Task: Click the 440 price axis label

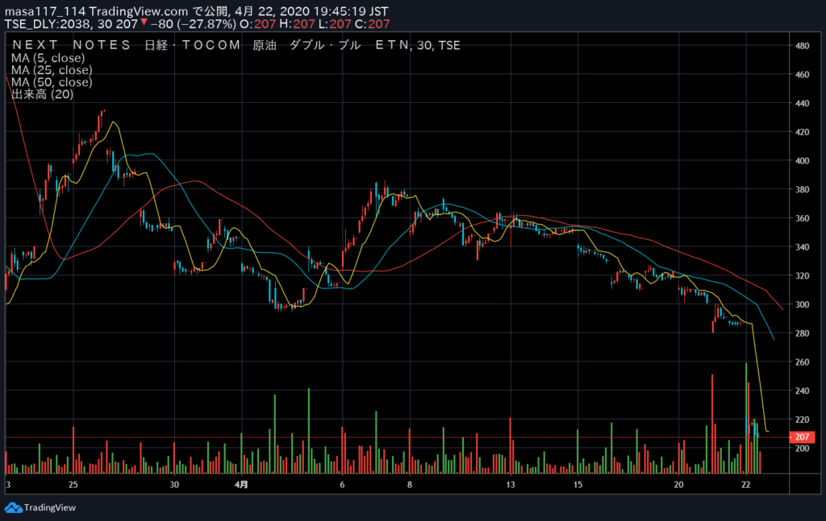Action: 802,104
